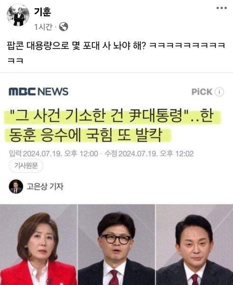The image size is (233, 285).
Task: Click the MBC NEWS logo
Action: click(x=38, y=91)
